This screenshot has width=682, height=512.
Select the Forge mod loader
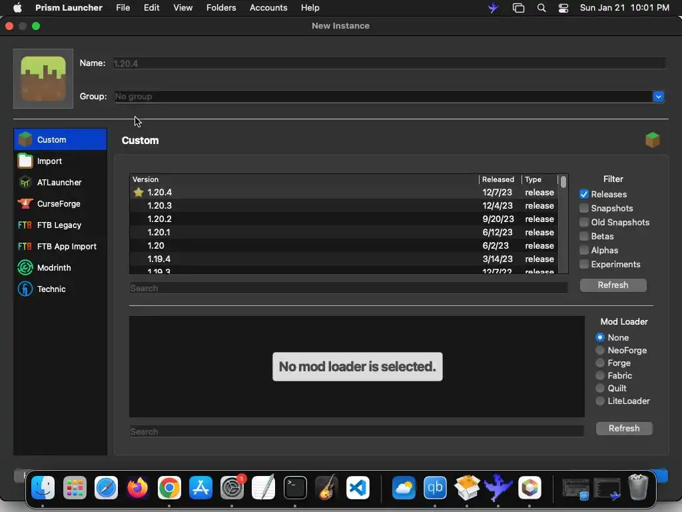[x=600, y=363]
